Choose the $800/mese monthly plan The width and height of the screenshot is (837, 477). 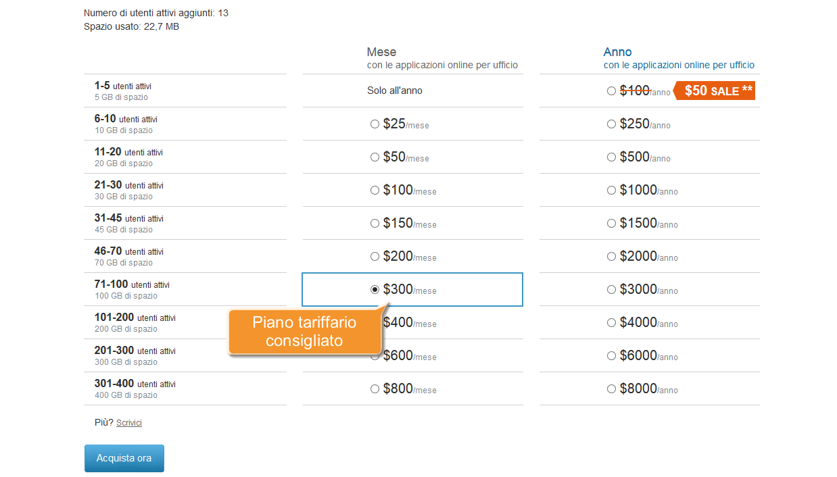(x=375, y=388)
